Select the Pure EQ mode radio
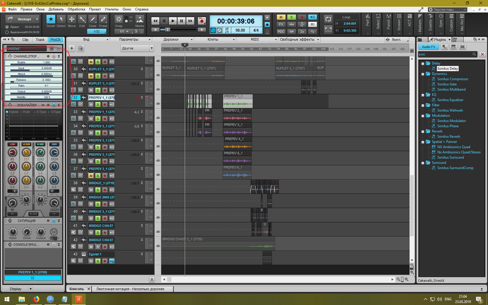Viewport: 488px width, 305px height. click(x=21, y=112)
